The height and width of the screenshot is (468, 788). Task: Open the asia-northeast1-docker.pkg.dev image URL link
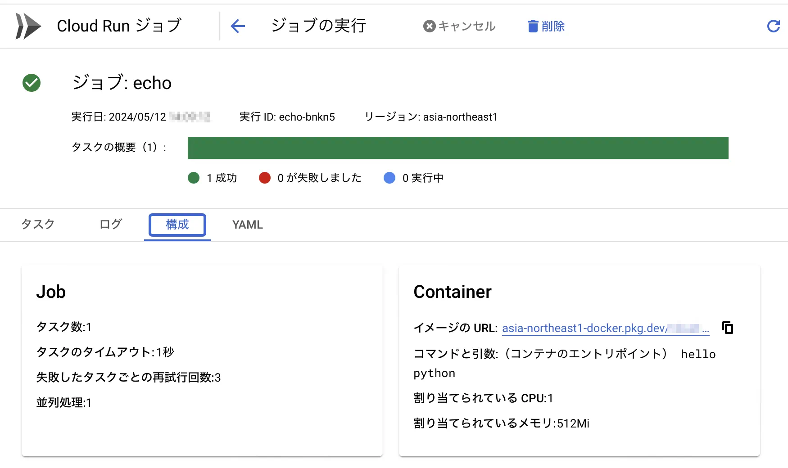pyautogui.click(x=606, y=328)
